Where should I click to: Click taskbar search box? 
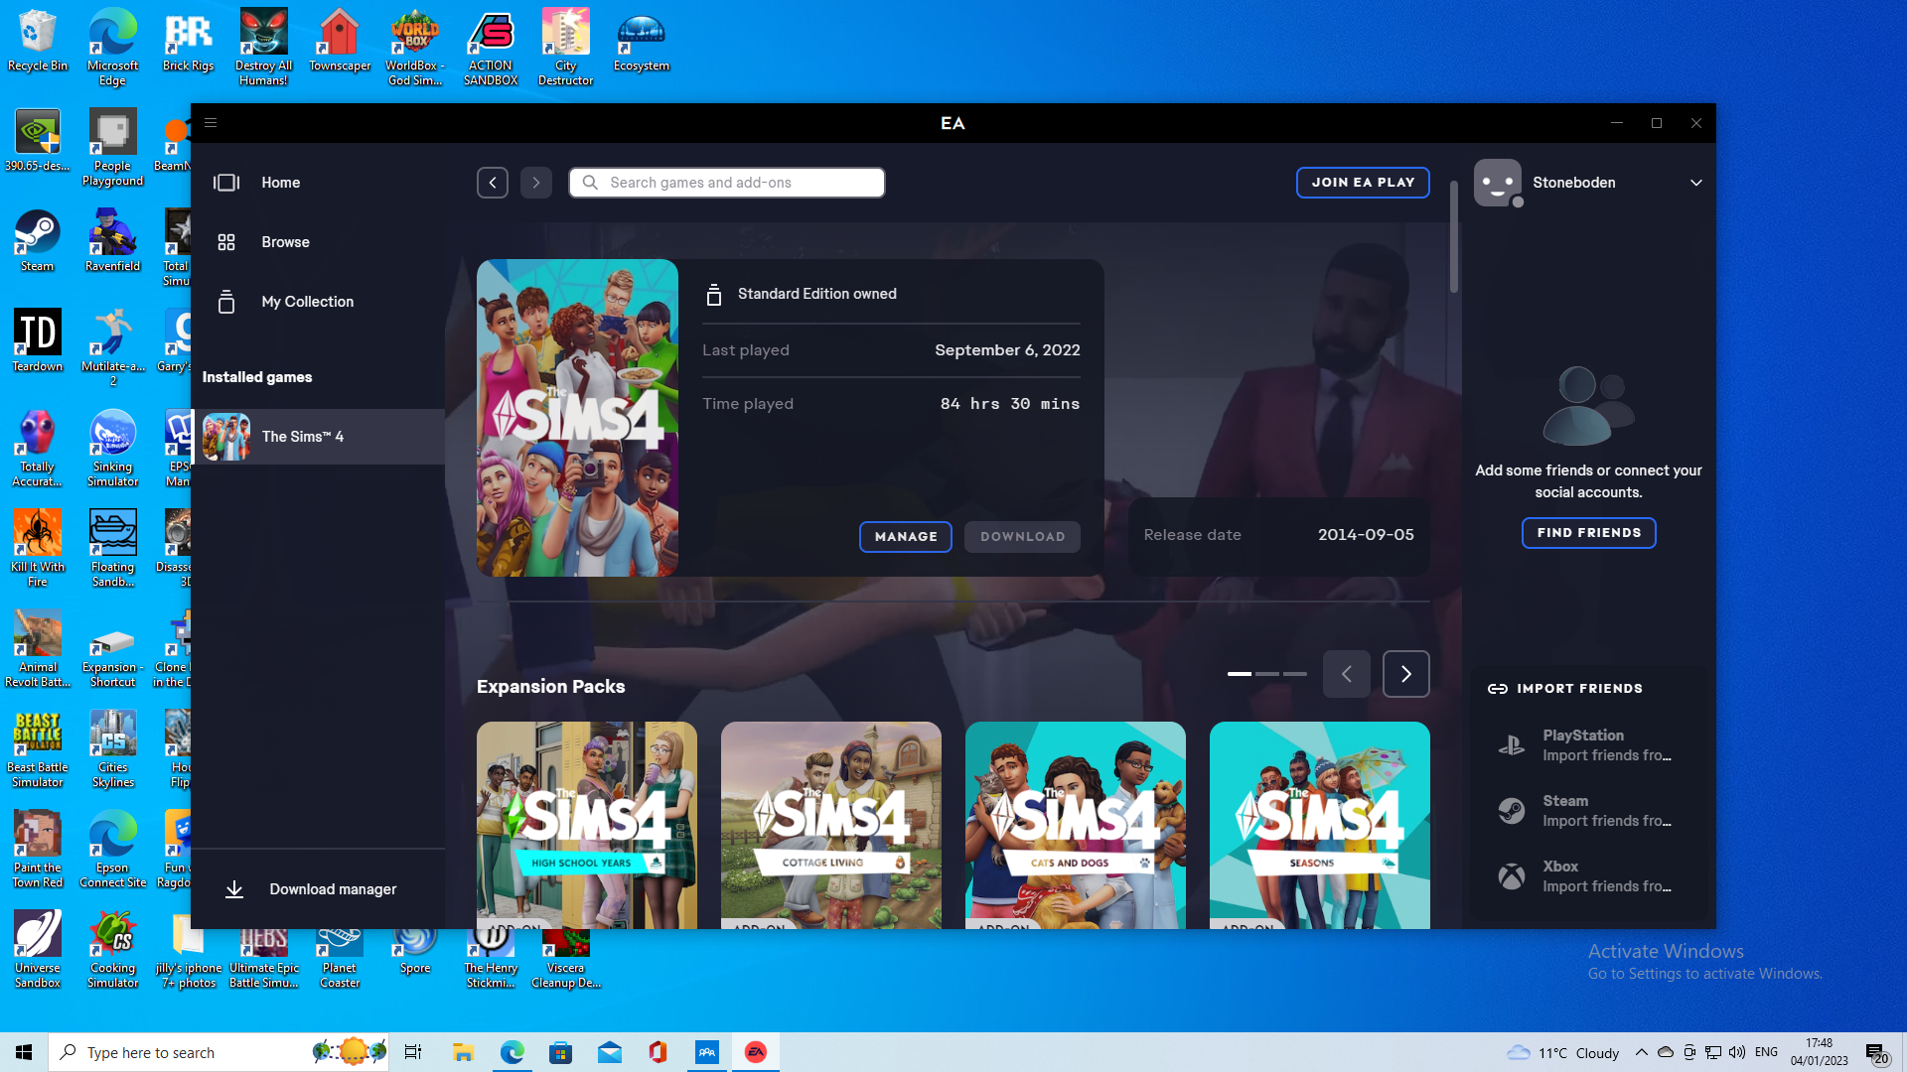(x=219, y=1052)
